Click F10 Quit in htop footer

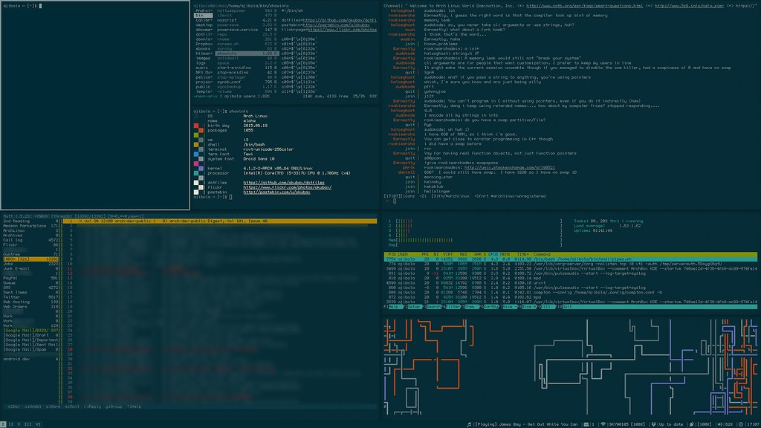pyautogui.click(x=564, y=307)
